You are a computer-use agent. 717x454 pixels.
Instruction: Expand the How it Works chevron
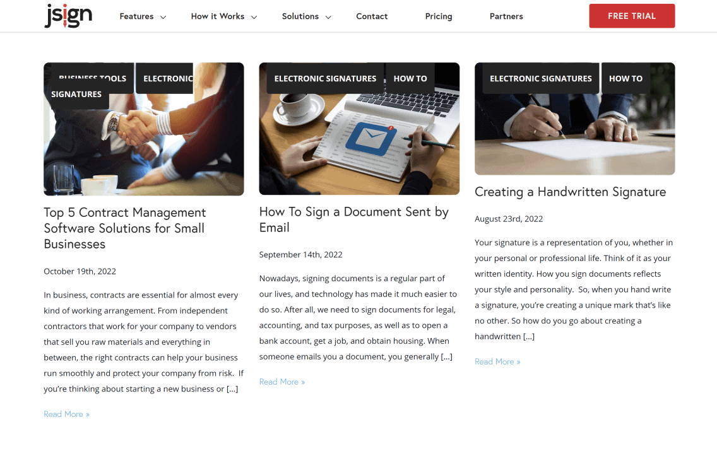coord(254,18)
